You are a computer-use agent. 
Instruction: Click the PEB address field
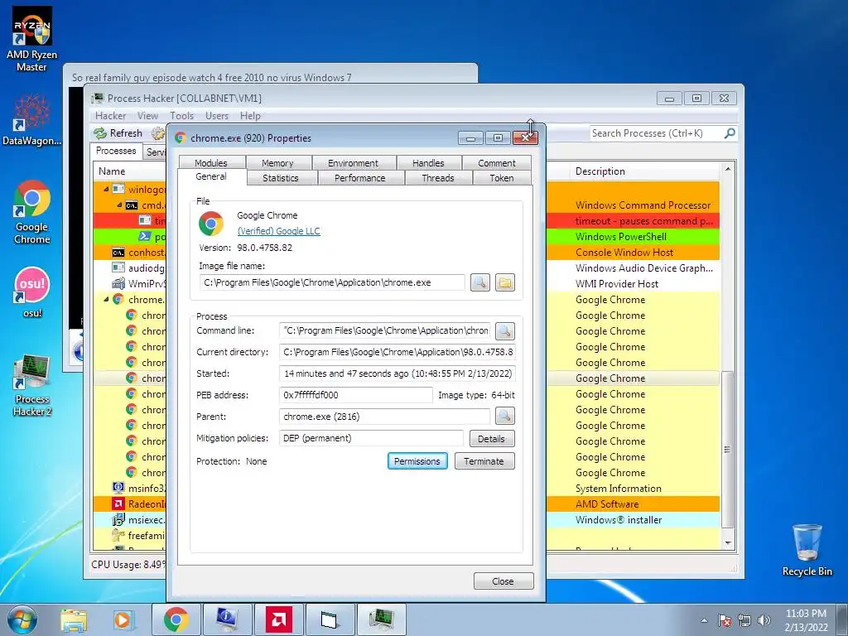(x=356, y=395)
